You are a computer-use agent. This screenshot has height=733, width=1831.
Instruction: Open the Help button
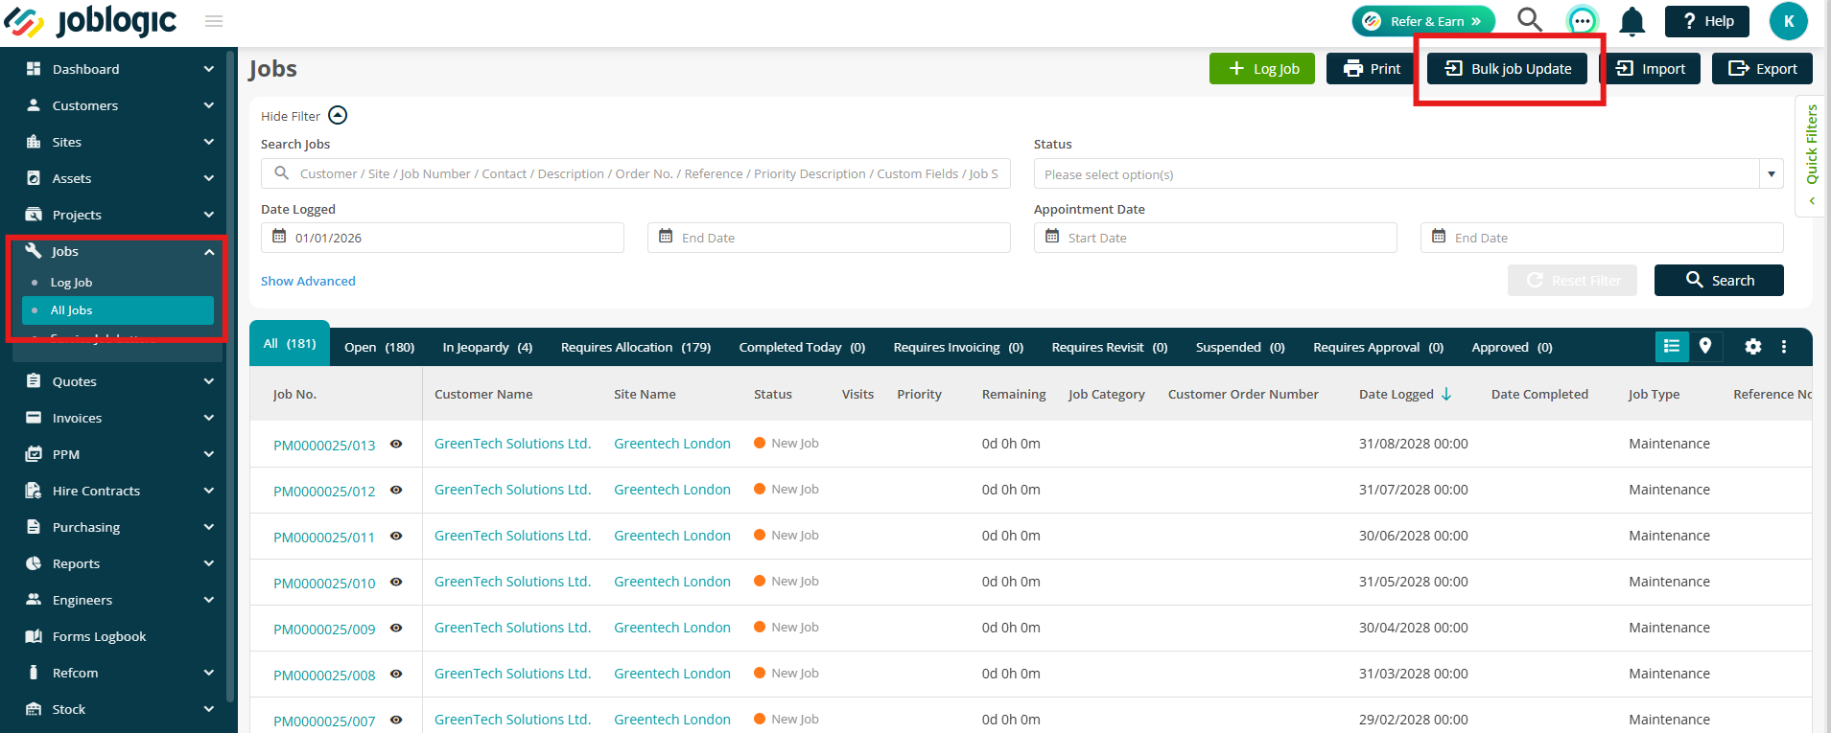coord(1707,21)
